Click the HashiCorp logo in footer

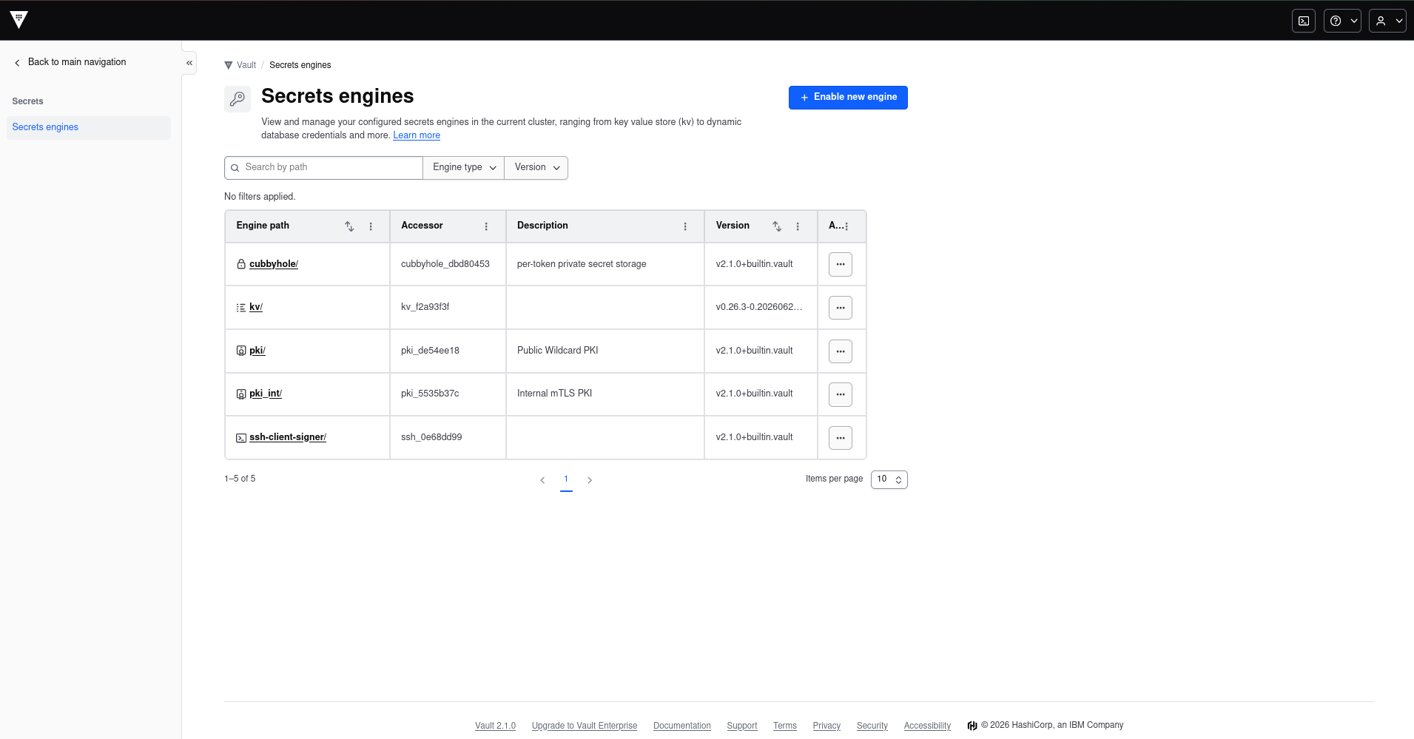(972, 726)
